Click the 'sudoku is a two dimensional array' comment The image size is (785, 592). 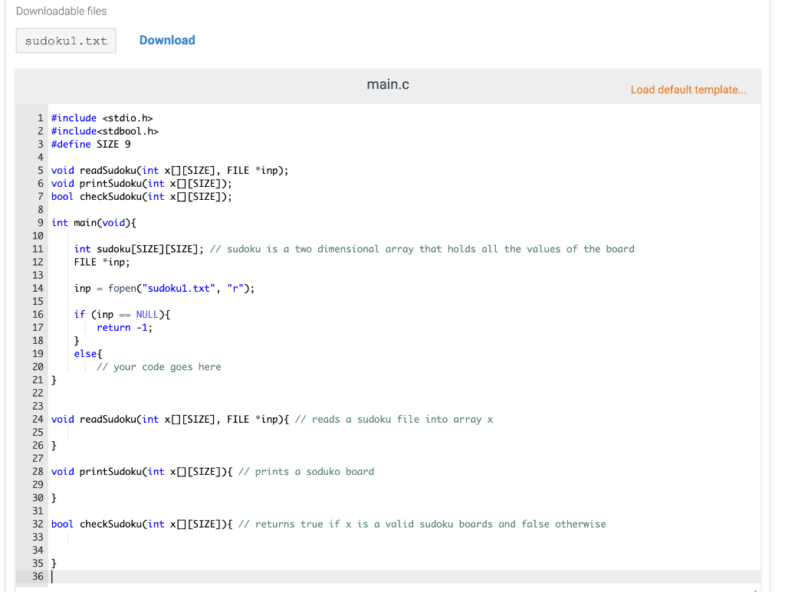pyautogui.click(x=422, y=249)
